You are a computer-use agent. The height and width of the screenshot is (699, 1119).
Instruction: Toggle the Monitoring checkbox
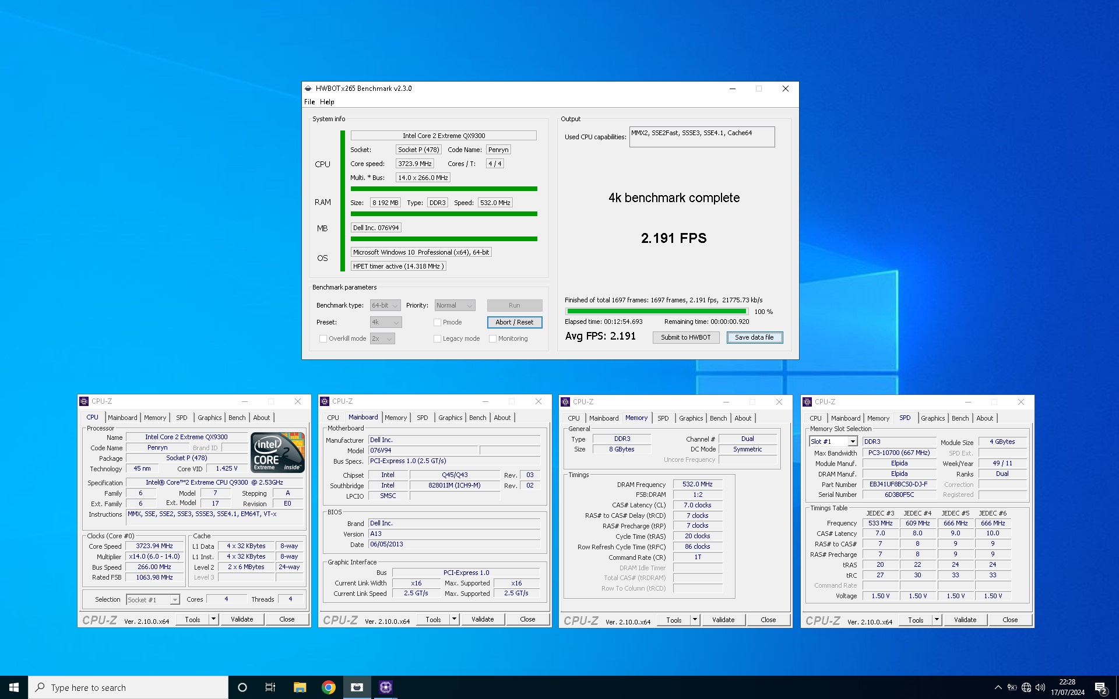point(492,338)
